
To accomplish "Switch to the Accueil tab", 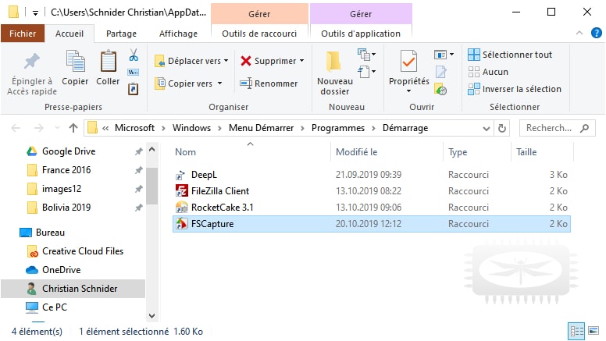I will (x=70, y=34).
